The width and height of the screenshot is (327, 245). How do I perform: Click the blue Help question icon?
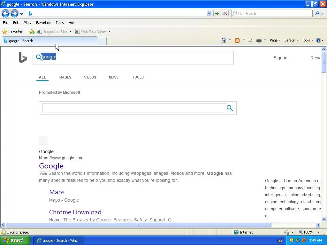click(x=318, y=40)
